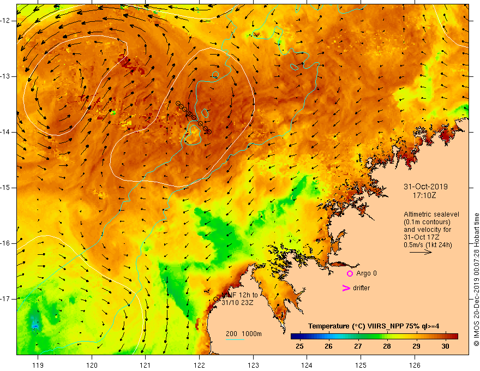Click the longitude axis label 124
This screenshot has width=480, height=371.
(307, 365)
